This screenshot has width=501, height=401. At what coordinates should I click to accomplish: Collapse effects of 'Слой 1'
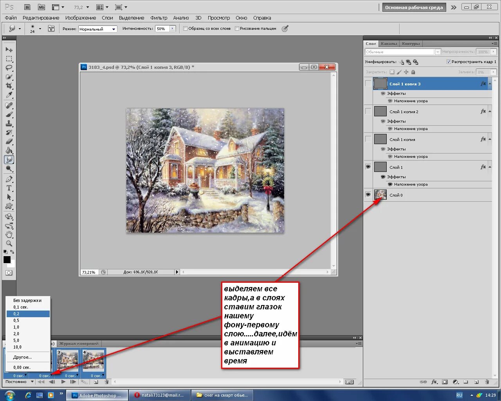(490, 167)
